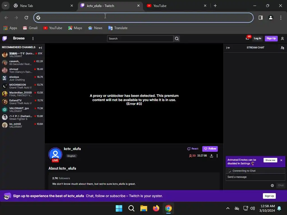This screenshot has width=287, height=215.
Task: Open the user profile icon menu
Action: pos(282,39)
